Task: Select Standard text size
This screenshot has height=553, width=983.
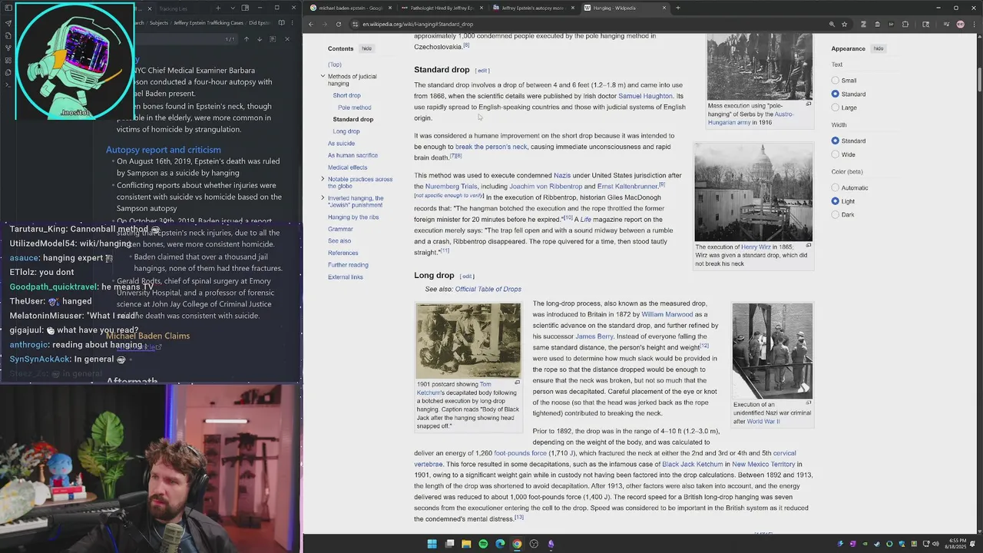Action: coord(835,94)
